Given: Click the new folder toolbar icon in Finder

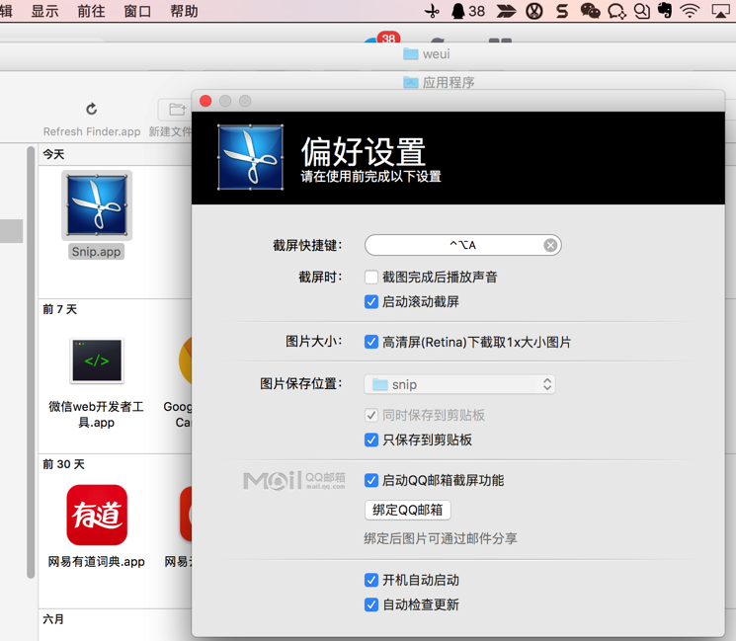Looking at the screenshot, I should [x=177, y=110].
